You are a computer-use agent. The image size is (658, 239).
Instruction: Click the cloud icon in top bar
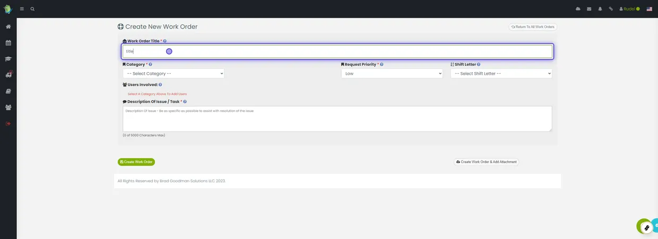click(x=578, y=9)
